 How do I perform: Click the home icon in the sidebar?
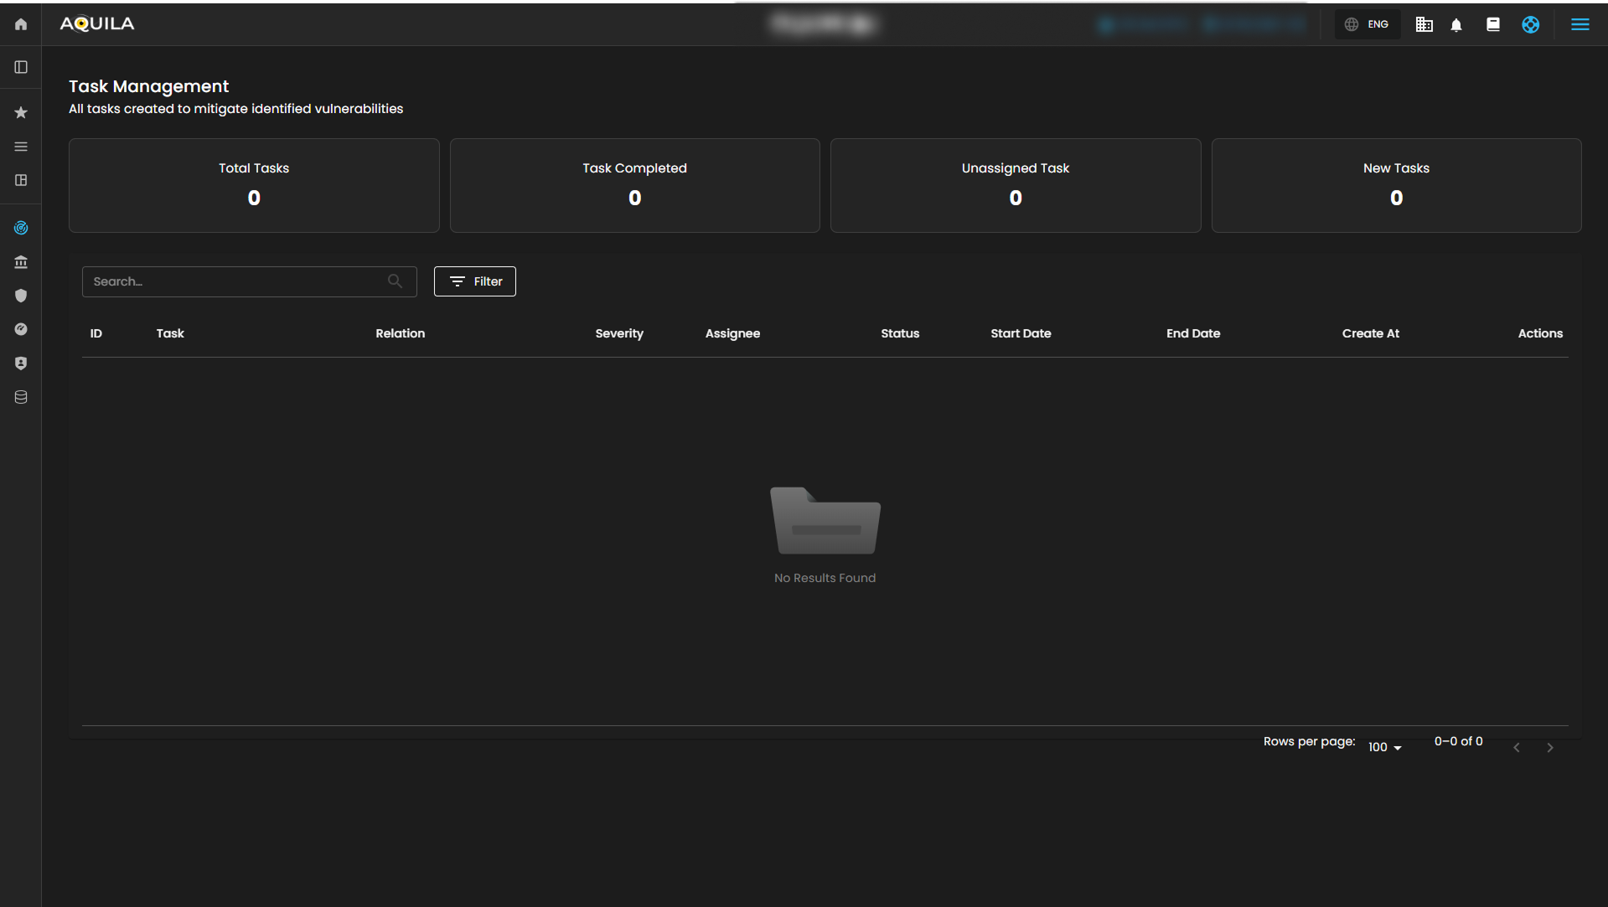pyautogui.click(x=21, y=24)
